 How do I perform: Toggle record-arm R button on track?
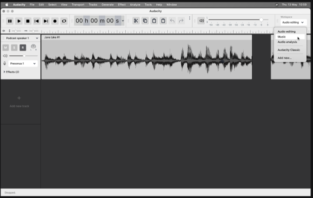point(23,47)
